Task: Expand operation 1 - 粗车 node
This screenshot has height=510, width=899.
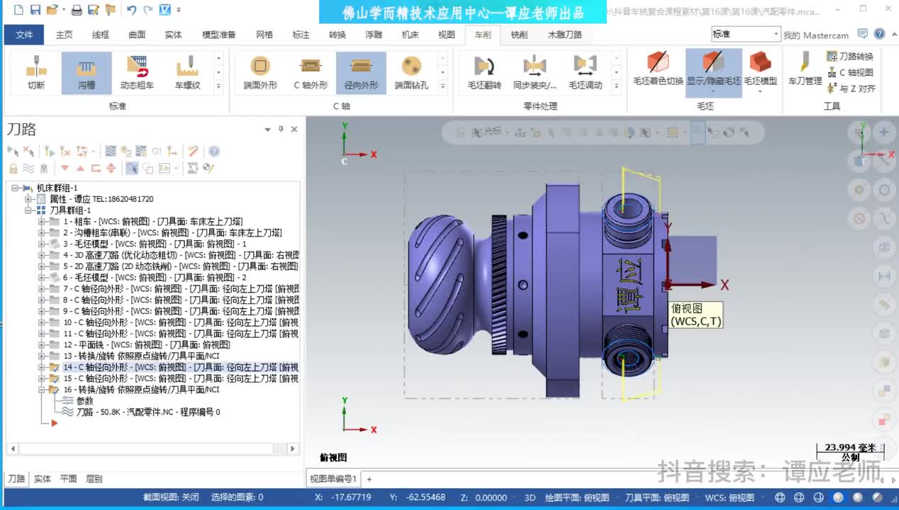Action: point(42,222)
